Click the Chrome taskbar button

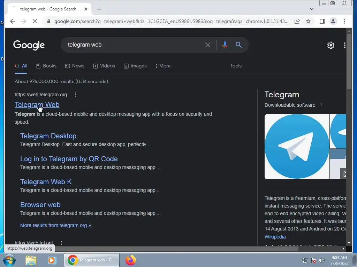(92, 260)
